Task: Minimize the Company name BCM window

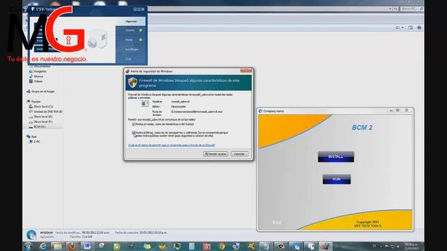Action: (x=391, y=110)
